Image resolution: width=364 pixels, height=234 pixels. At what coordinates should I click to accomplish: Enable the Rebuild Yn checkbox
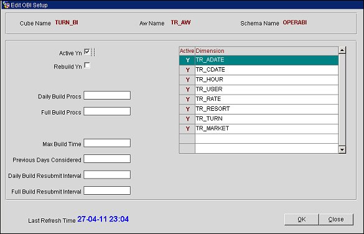[87, 65]
